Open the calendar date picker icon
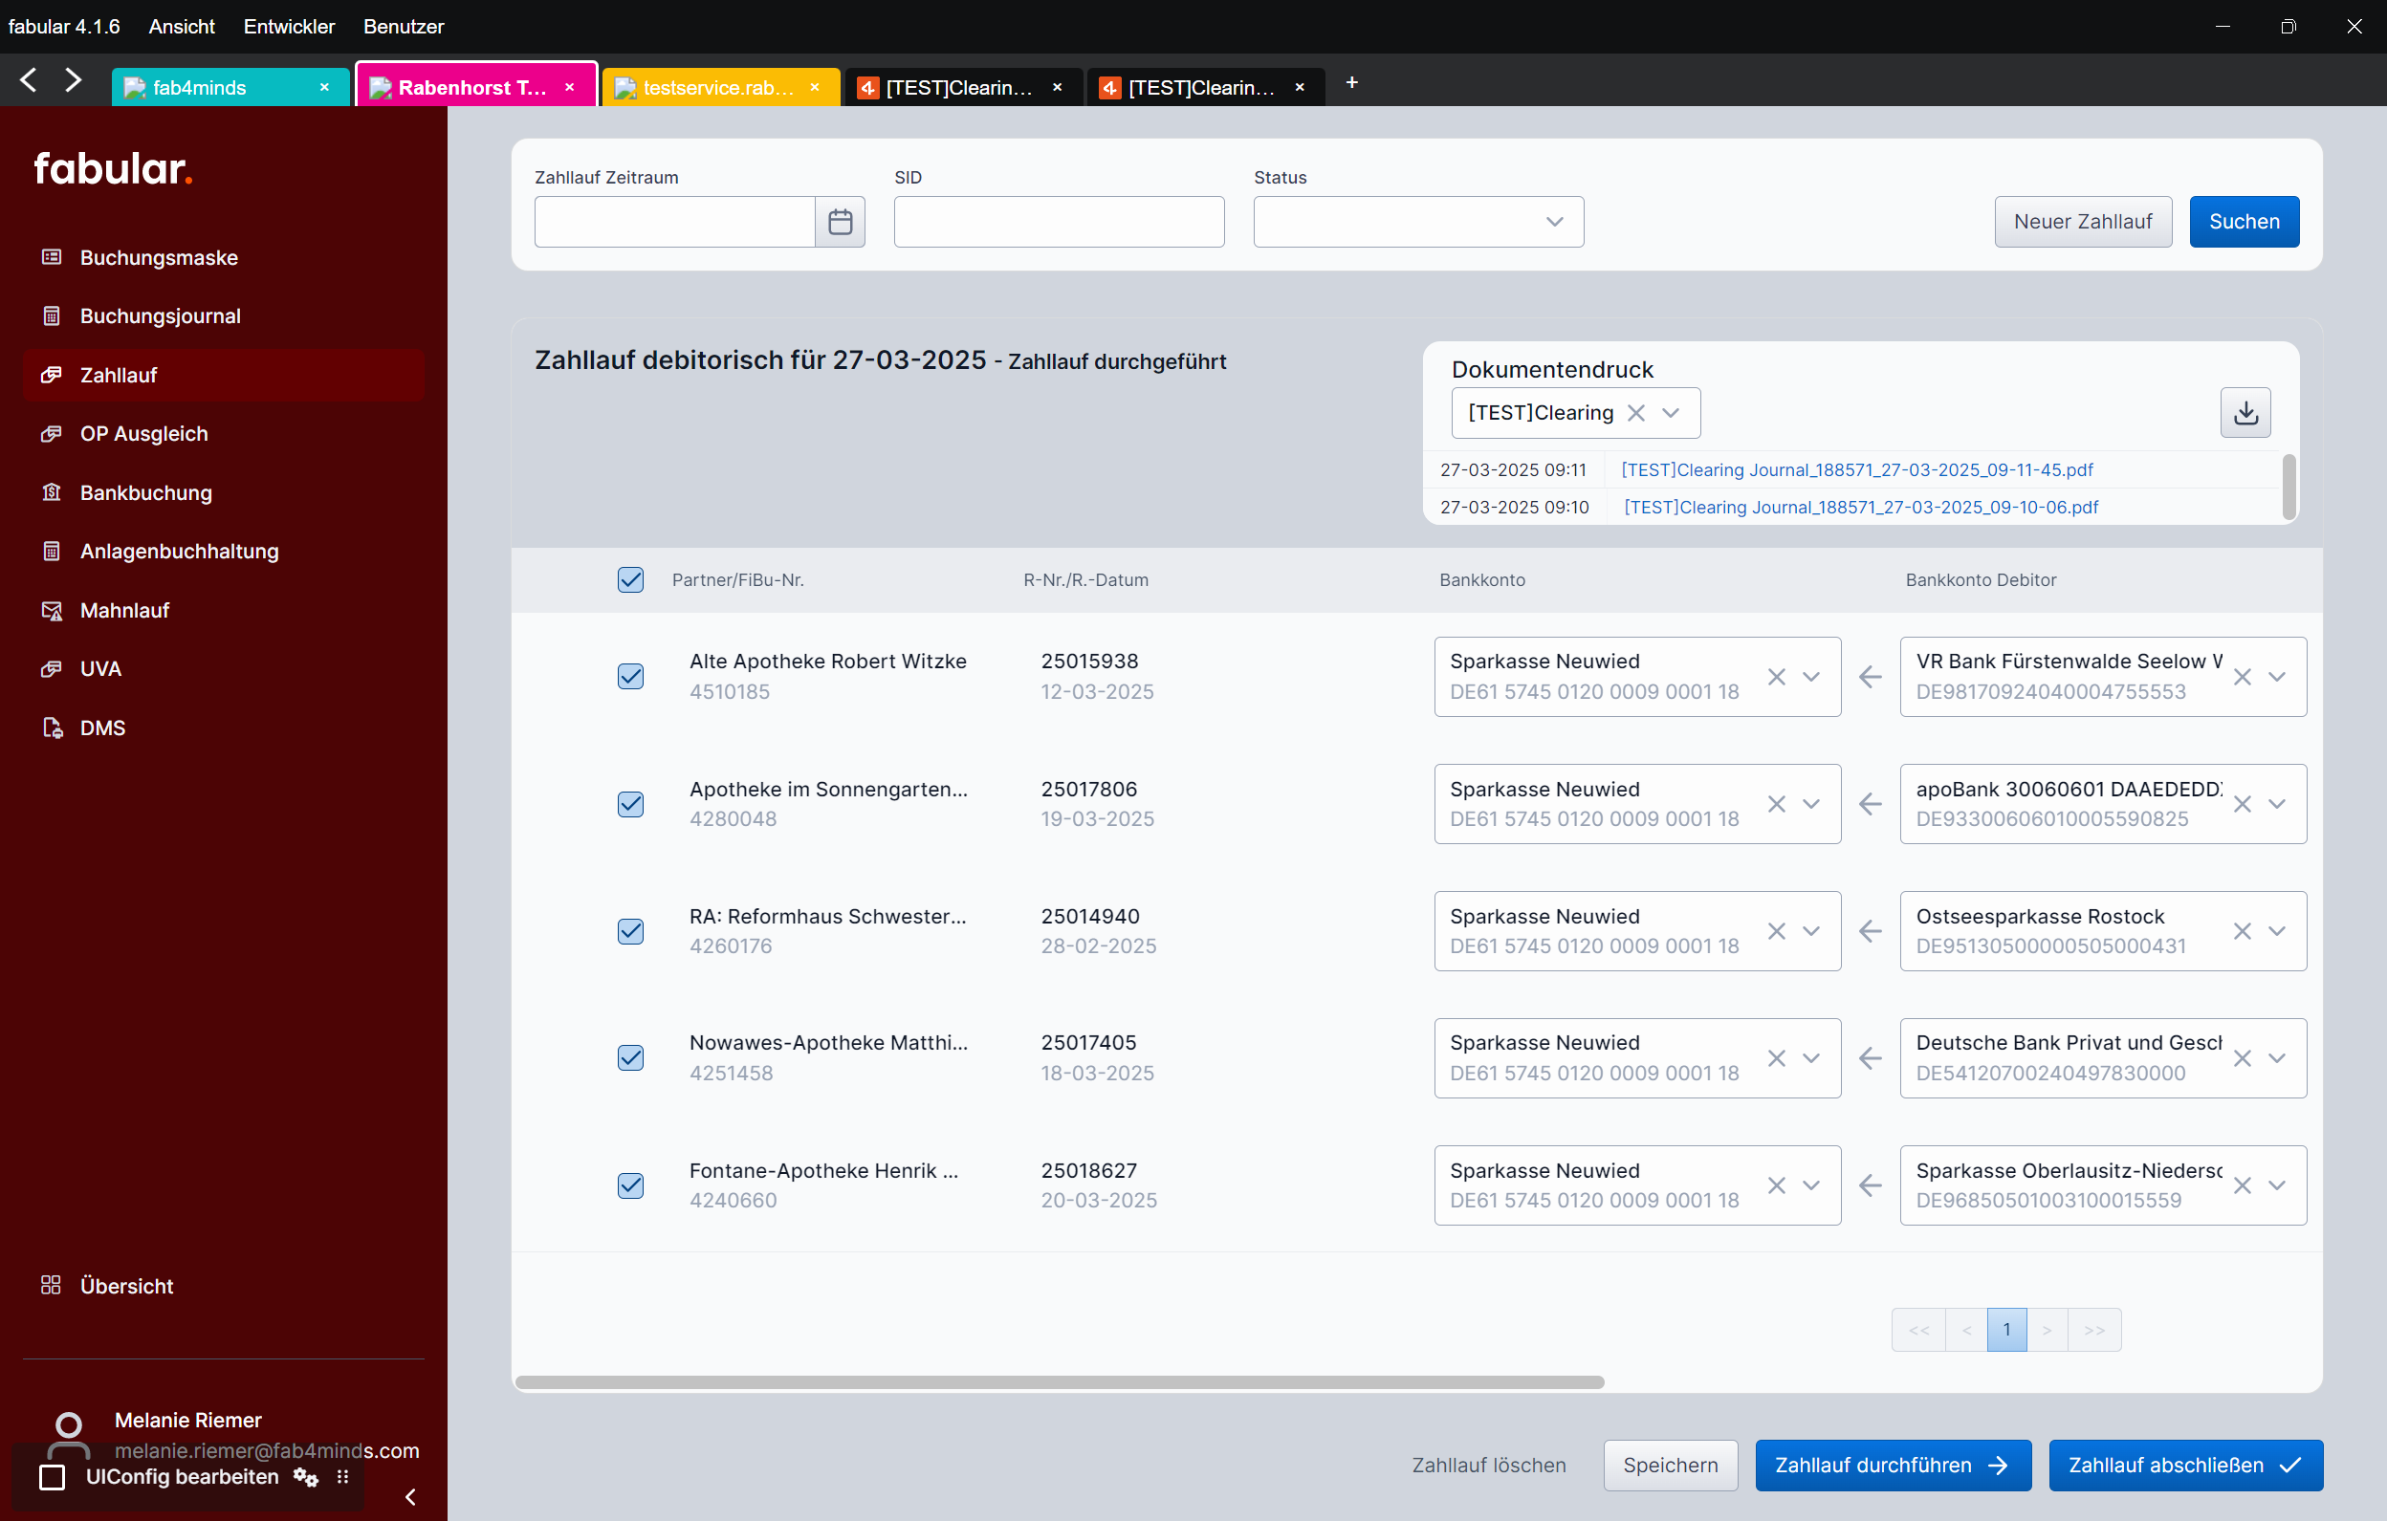 (840, 222)
